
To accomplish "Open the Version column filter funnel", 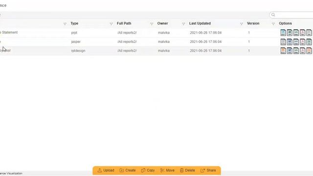I will (x=273, y=24).
